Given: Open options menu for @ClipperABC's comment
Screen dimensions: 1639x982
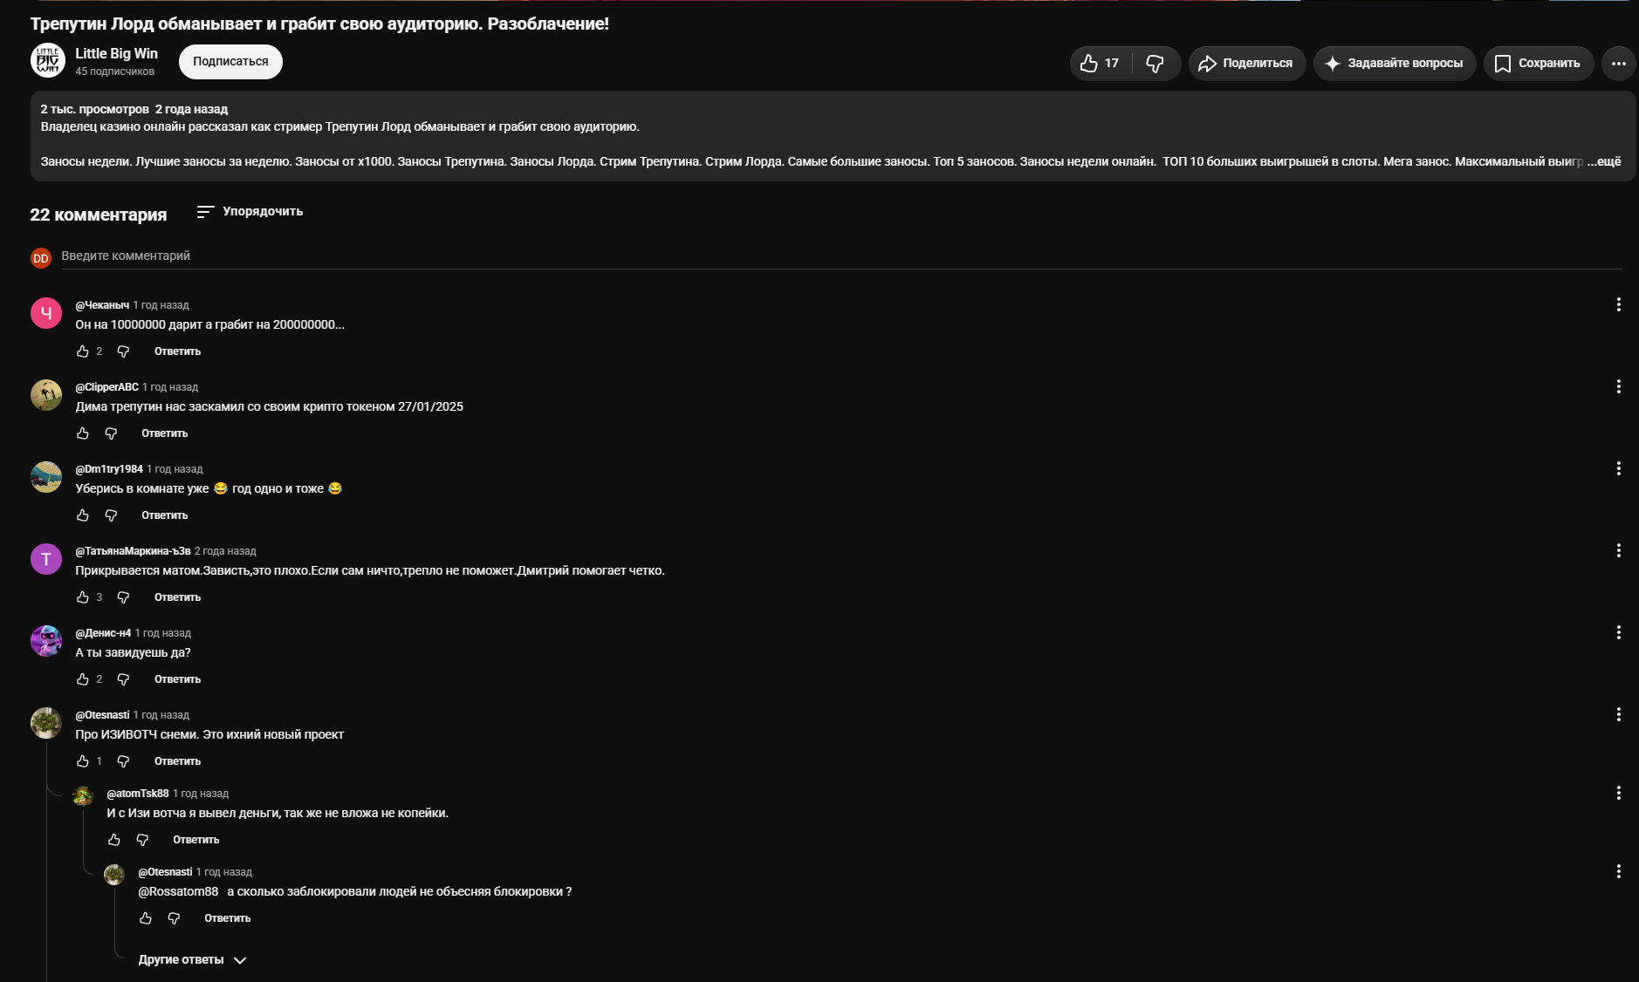Looking at the screenshot, I should [x=1618, y=386].
